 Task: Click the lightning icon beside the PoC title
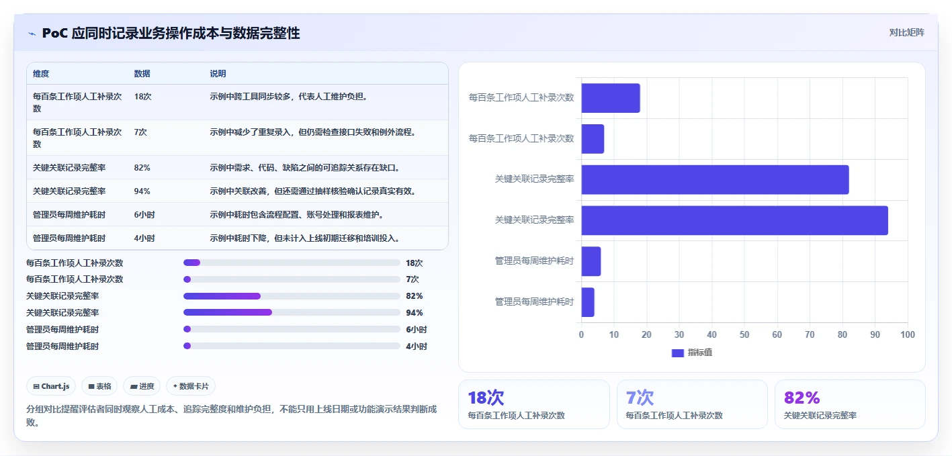pos(32,34)
